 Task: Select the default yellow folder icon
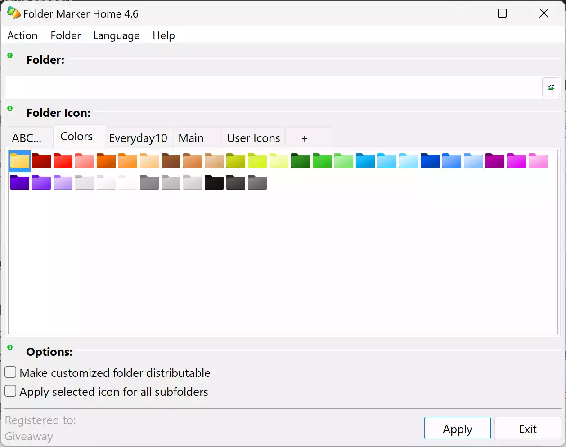click(20, 161)
